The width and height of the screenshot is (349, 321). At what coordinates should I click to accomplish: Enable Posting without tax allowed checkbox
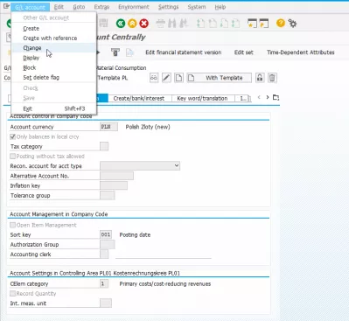click(x=12, y=157)
